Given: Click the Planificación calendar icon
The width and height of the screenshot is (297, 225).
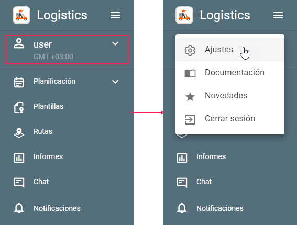Looking at the screenshot, I should (x=19, y=82).
